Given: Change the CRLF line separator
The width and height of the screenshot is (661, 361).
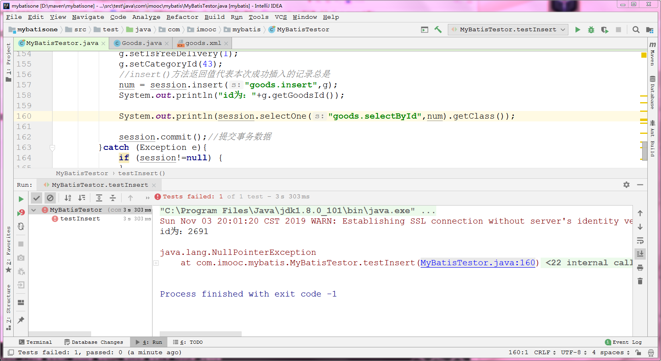Looking at the screenshot, I should (x=545, y=353).
